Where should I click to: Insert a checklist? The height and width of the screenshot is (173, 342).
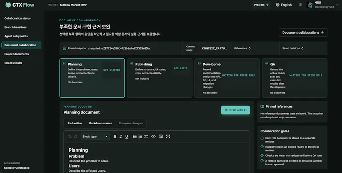pos(146,136)
